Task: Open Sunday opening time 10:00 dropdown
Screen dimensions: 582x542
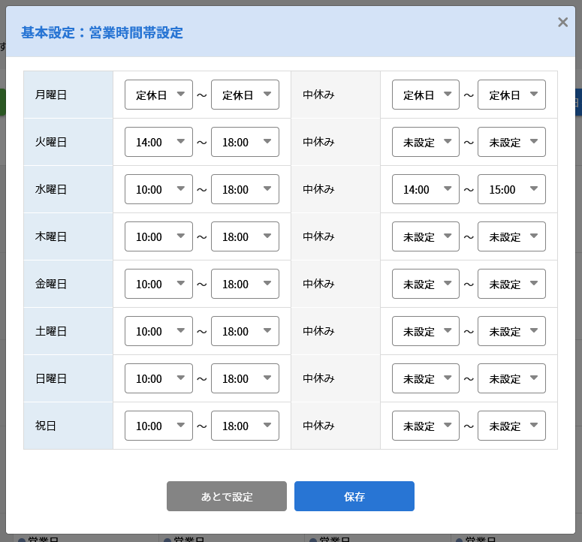Action: pyautogui.click(x=158, y=378)
